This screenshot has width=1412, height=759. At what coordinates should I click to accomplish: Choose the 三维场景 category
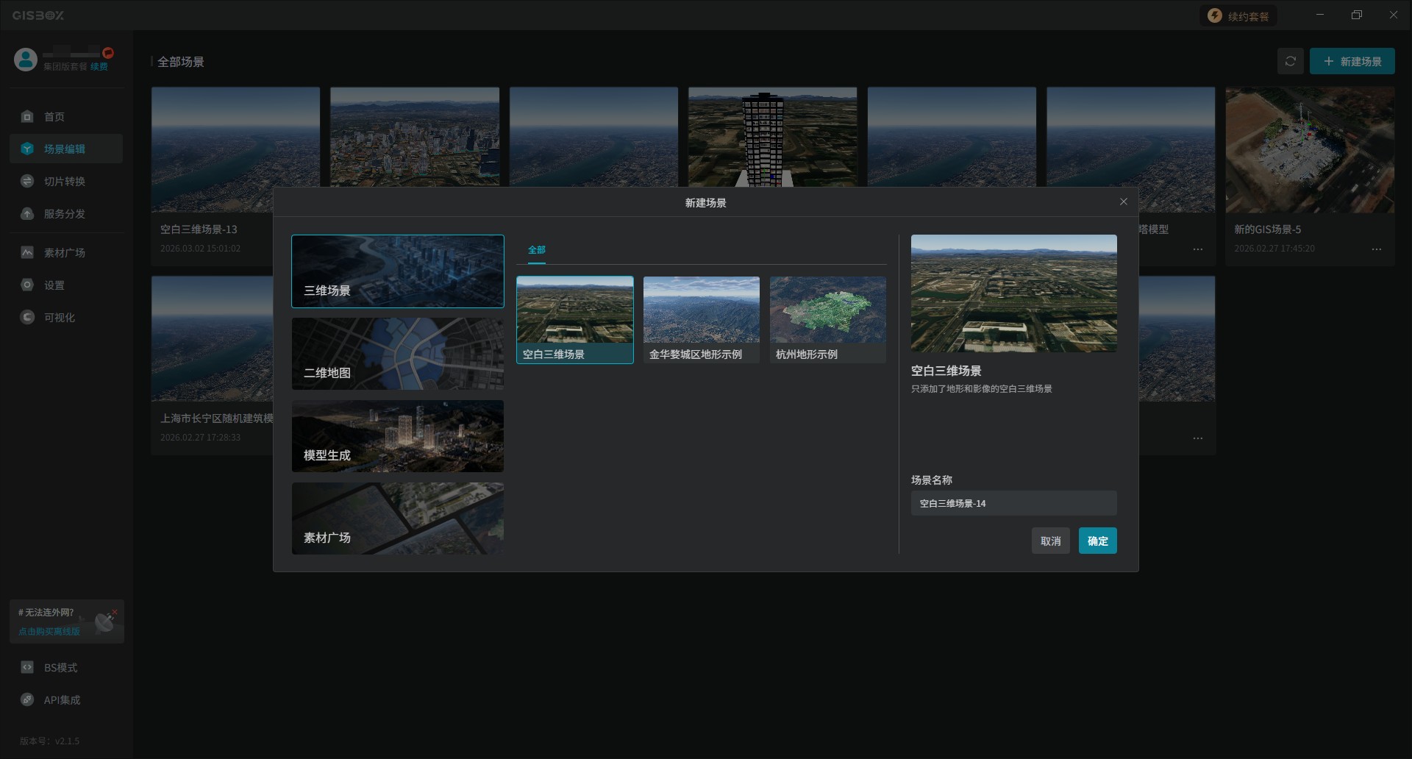click(398, 271)
